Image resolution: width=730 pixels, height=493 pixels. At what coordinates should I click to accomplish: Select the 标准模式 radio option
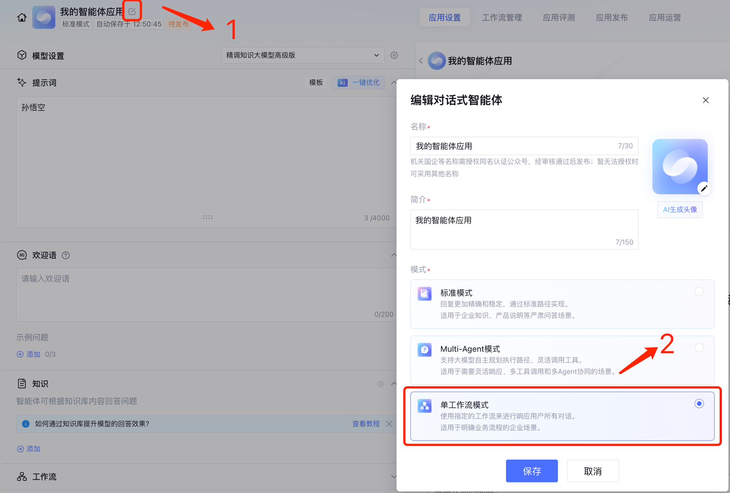click(699, 291)
